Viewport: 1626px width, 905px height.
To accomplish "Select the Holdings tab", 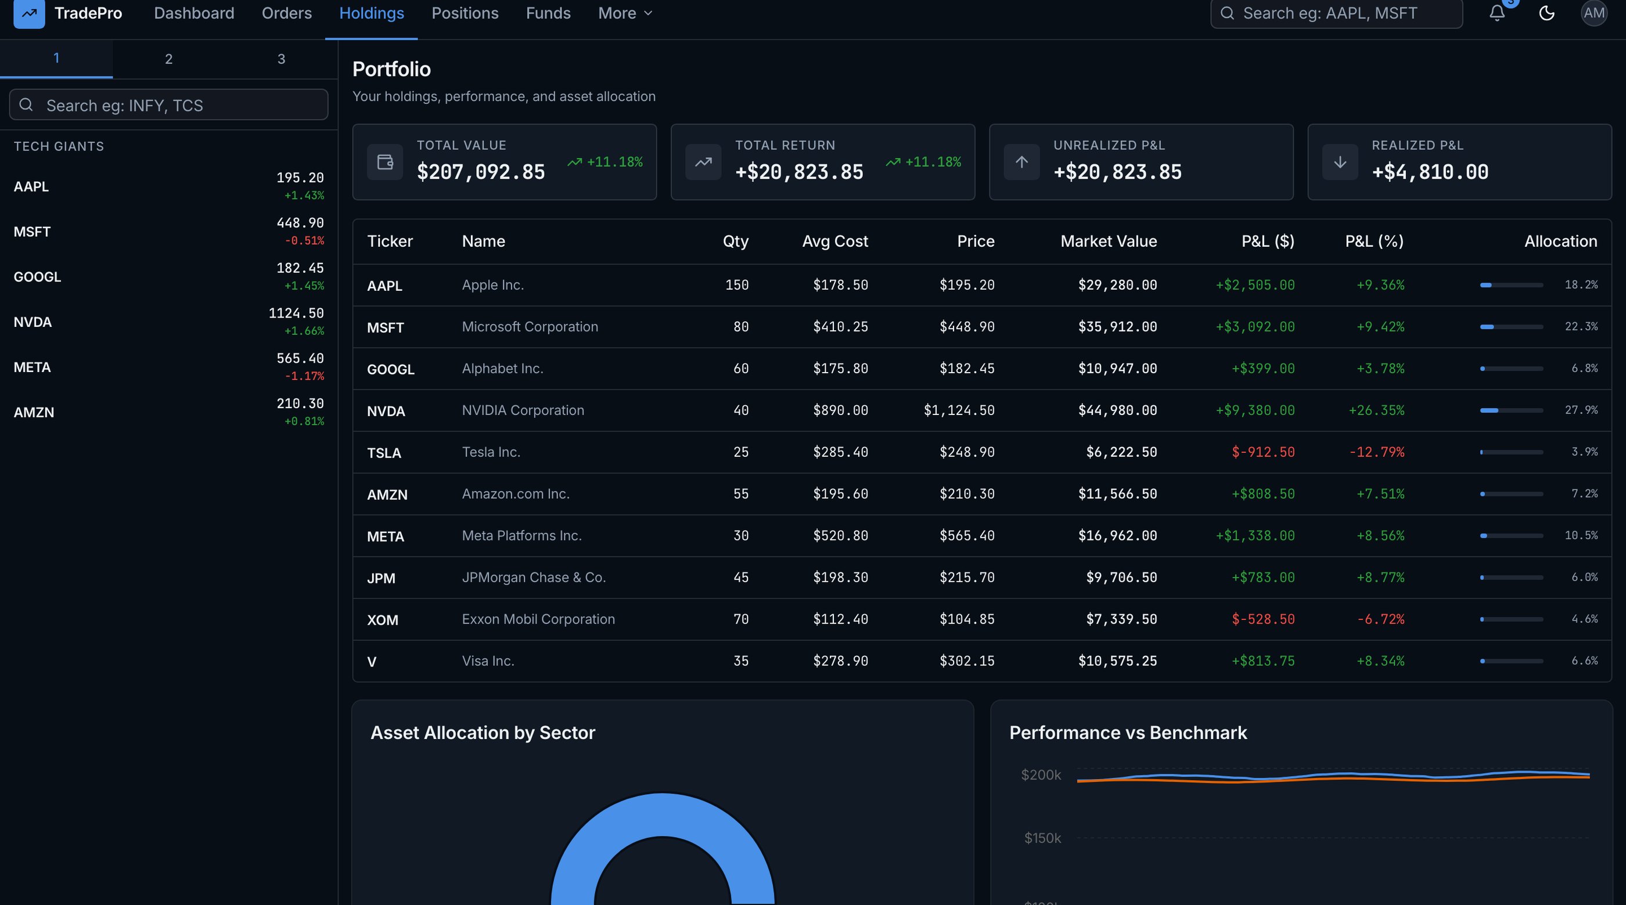I will tap(371, 13).
